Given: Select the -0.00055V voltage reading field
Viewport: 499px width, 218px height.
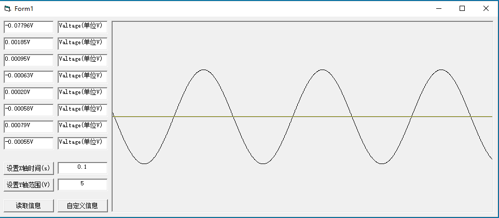Looking at the screenshot, I should tap(29, 143).
